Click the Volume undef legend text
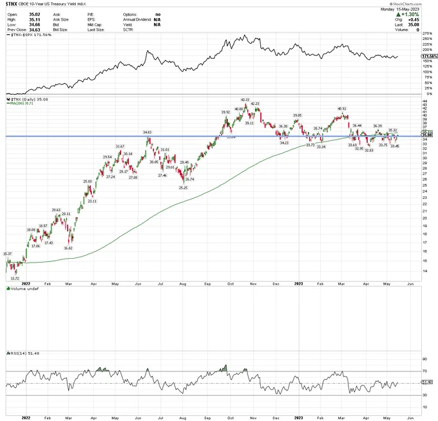 click(x=24, y=288)
